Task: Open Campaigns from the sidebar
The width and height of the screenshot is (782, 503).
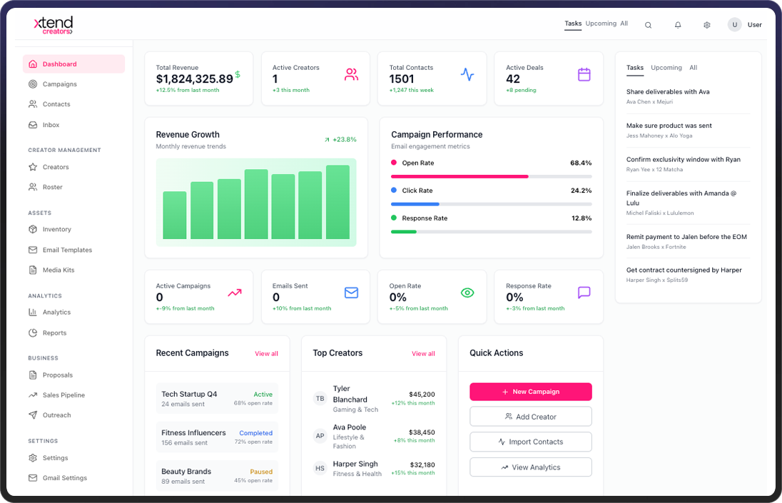Action: pyautogui.click(x=59, y=84)
